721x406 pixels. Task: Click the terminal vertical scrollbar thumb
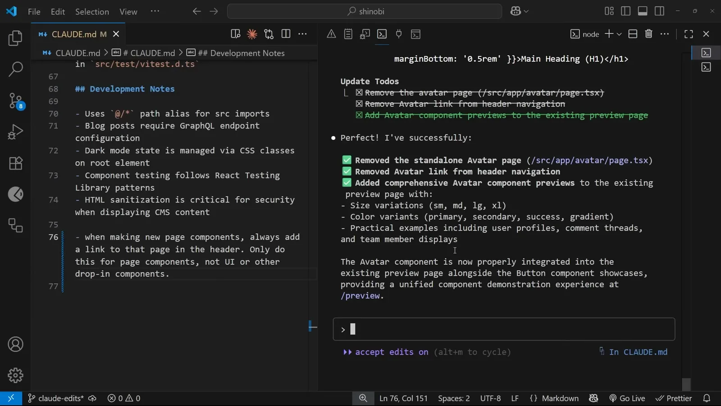click(x=686, y=384)
